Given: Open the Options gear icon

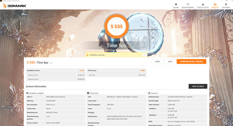Looking at the screenshot, I should coord(226,4).
